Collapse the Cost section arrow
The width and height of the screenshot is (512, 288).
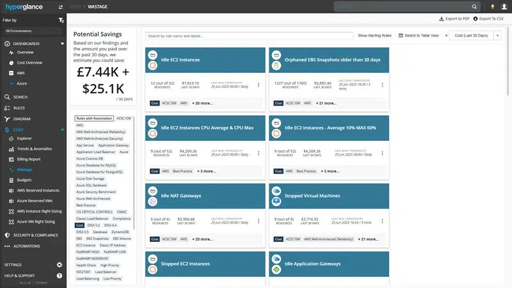coord(62,130)
